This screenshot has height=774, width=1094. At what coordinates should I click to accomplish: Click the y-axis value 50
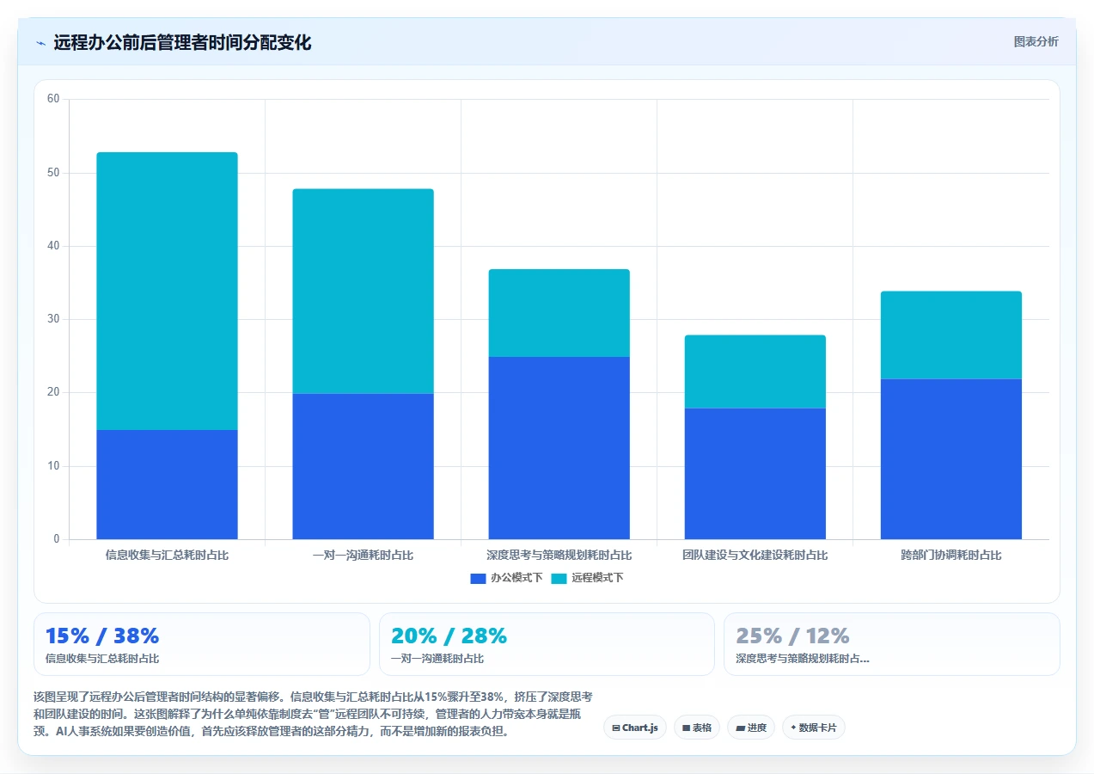53,173
